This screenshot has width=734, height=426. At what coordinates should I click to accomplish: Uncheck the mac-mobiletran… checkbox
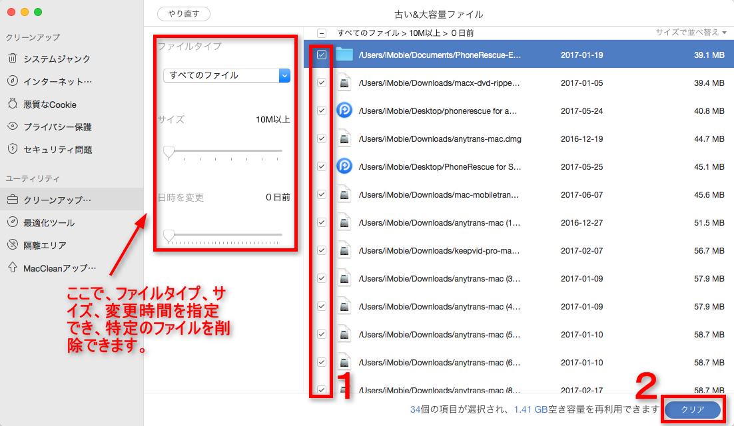click(x=322, y=194)
